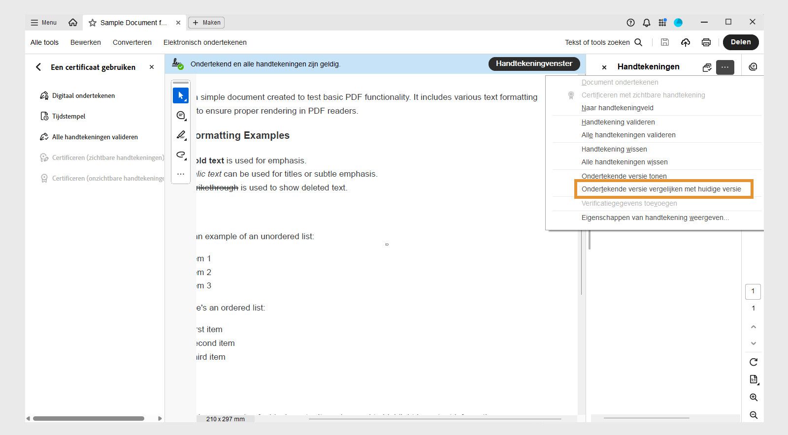Go to next page arrow

click(753, 343)
